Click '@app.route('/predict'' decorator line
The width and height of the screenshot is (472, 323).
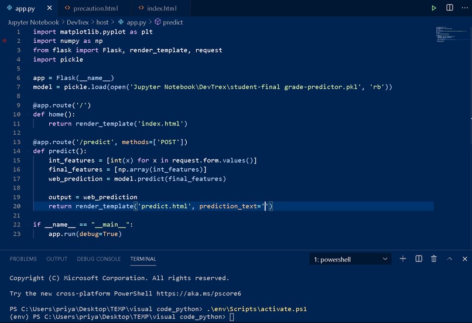tap(110, 142)
